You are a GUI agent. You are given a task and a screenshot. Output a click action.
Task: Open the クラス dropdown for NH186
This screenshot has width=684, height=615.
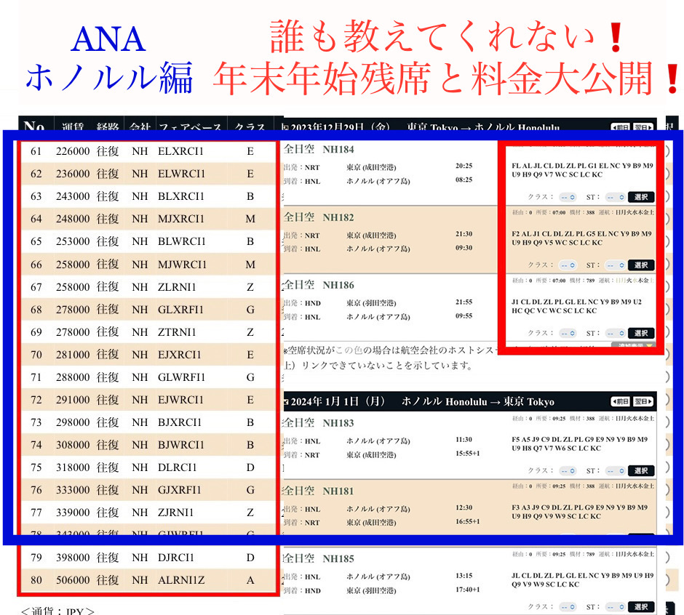click(568, 333)
